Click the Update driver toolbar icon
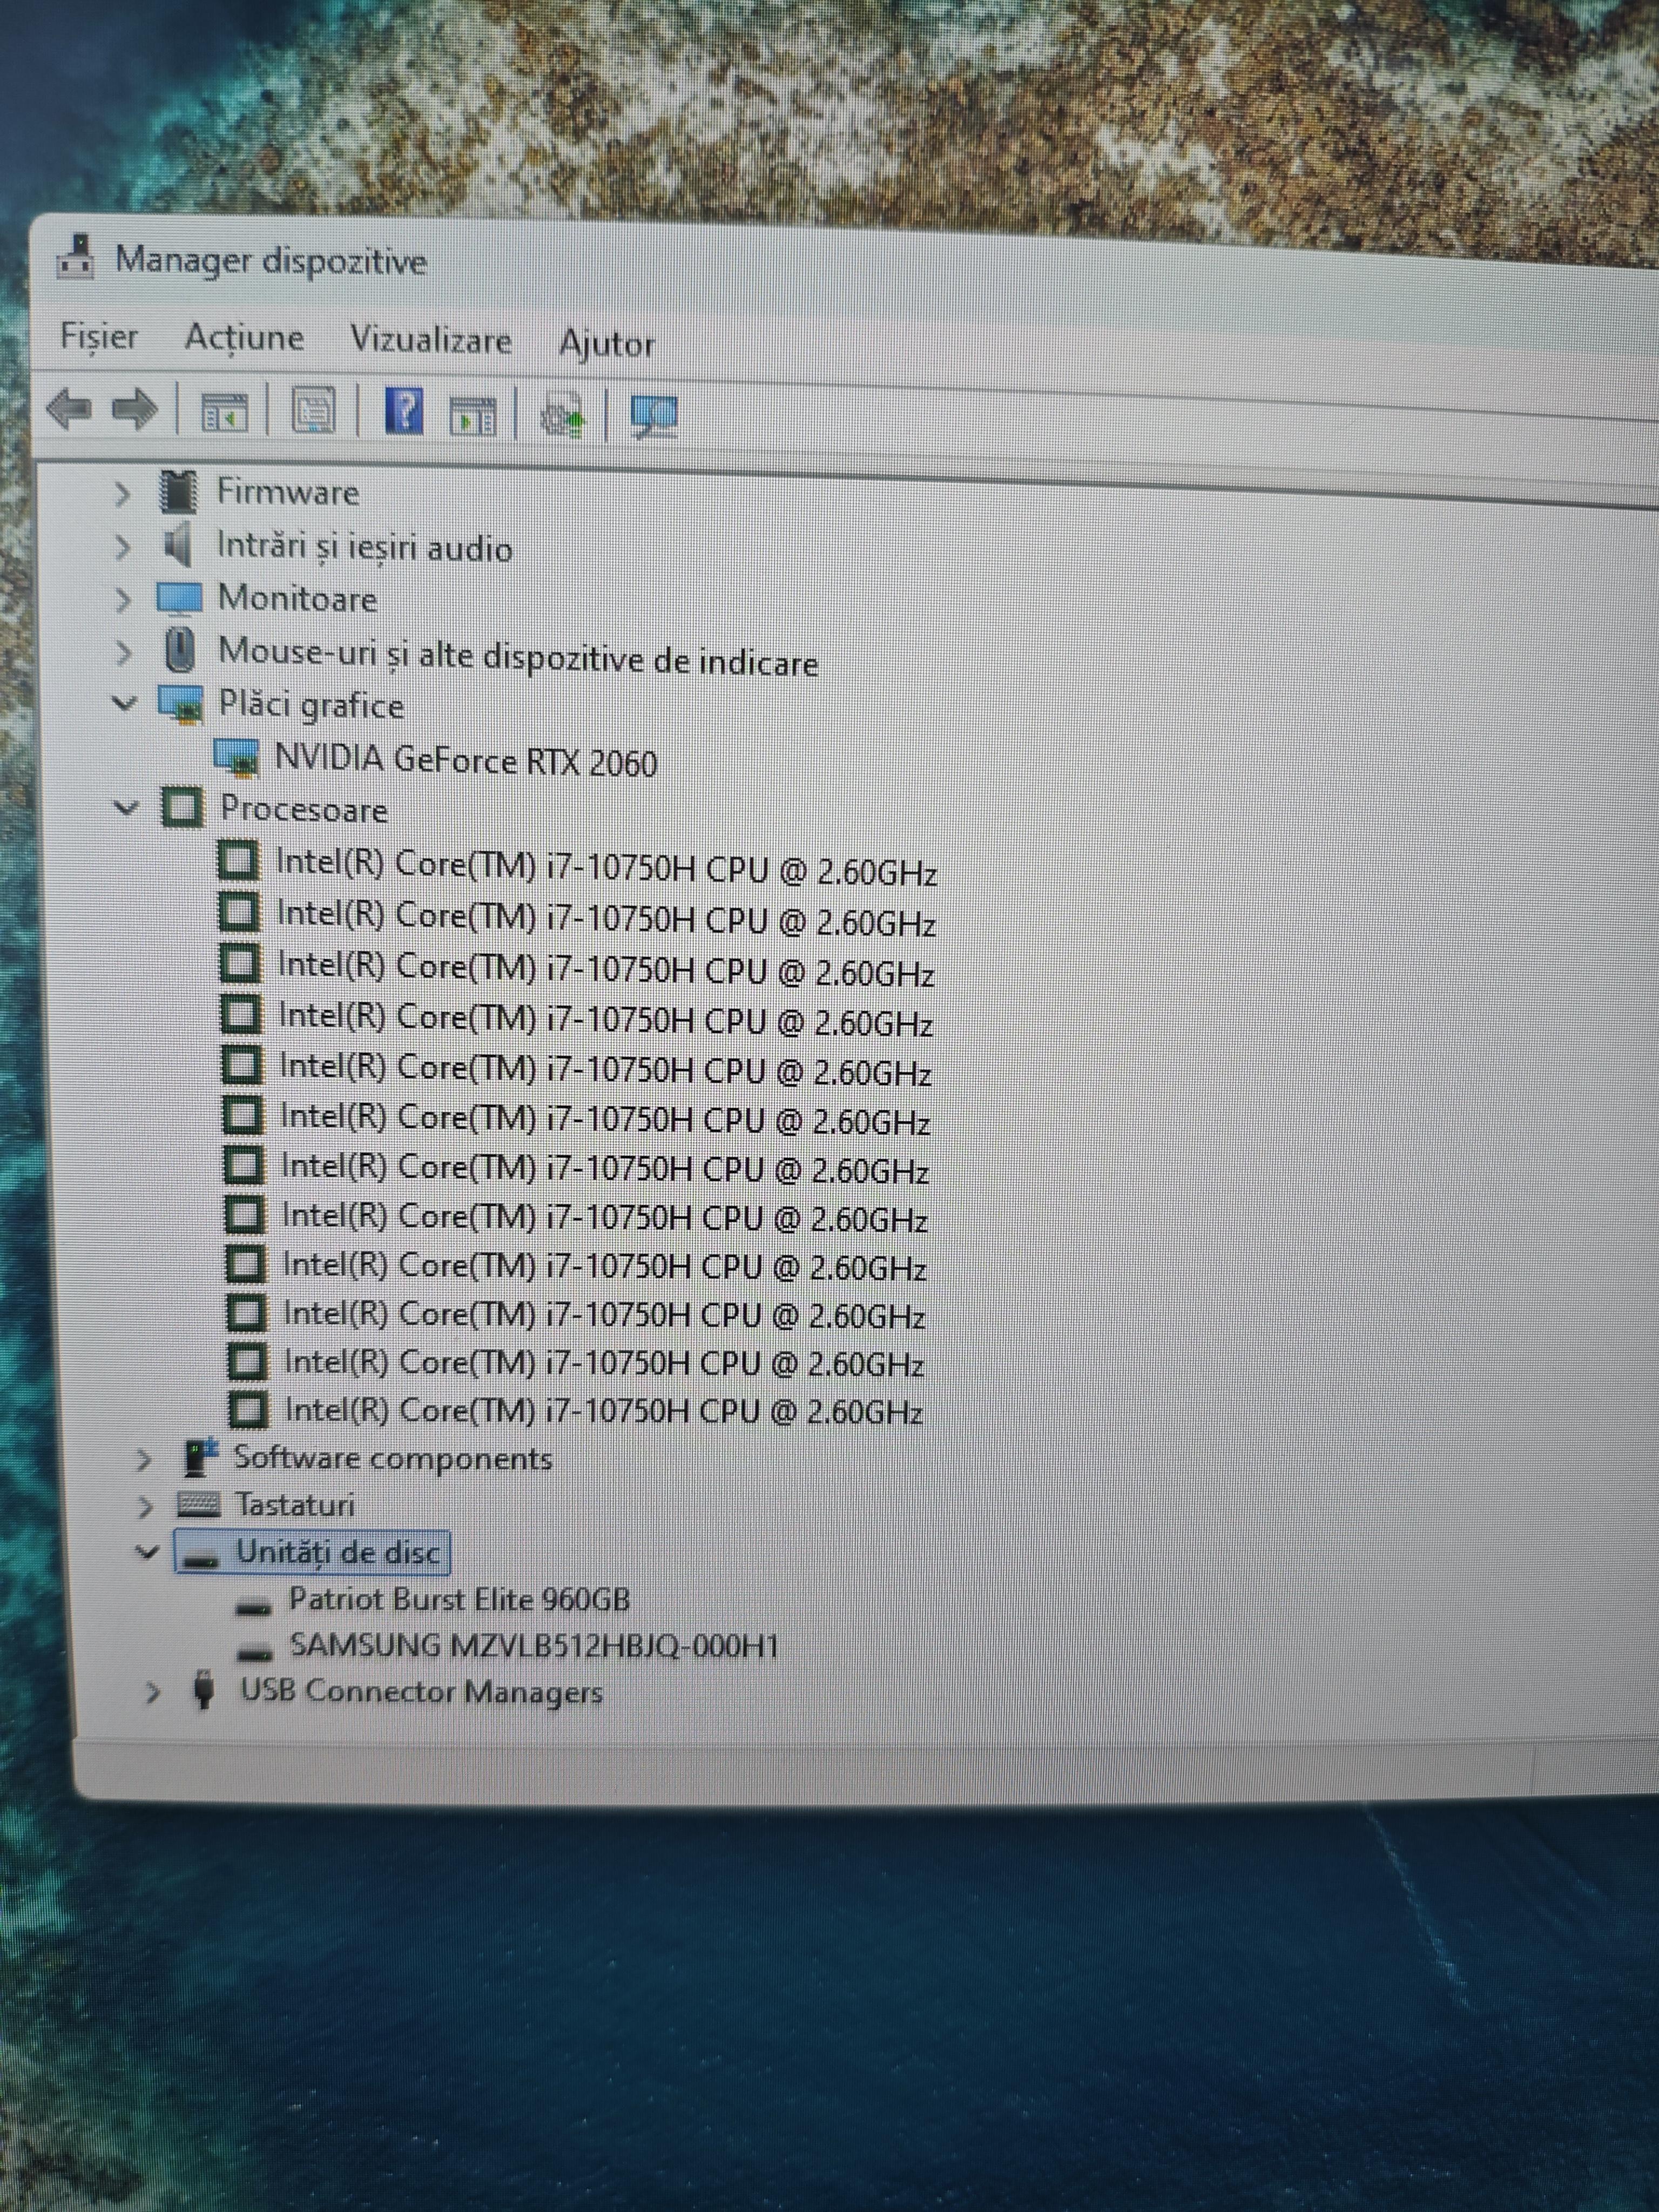The height and width of the screenshot is (2212, 1659). click(563, 415)
